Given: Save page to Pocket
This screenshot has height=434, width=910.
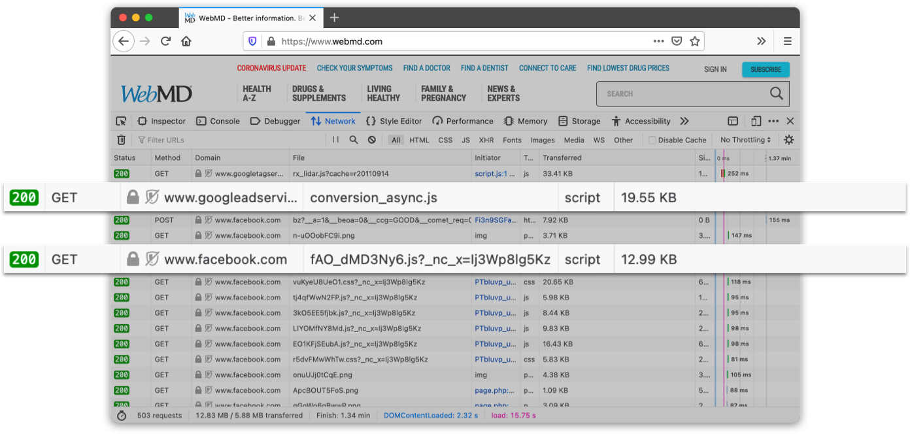Looking at the screenshot, I should (x=677, y=41).
